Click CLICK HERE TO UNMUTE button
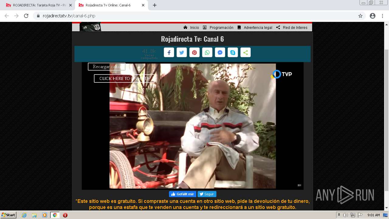Image resolution: width=389 pixels, height=219 pixels. click(124, 78)
